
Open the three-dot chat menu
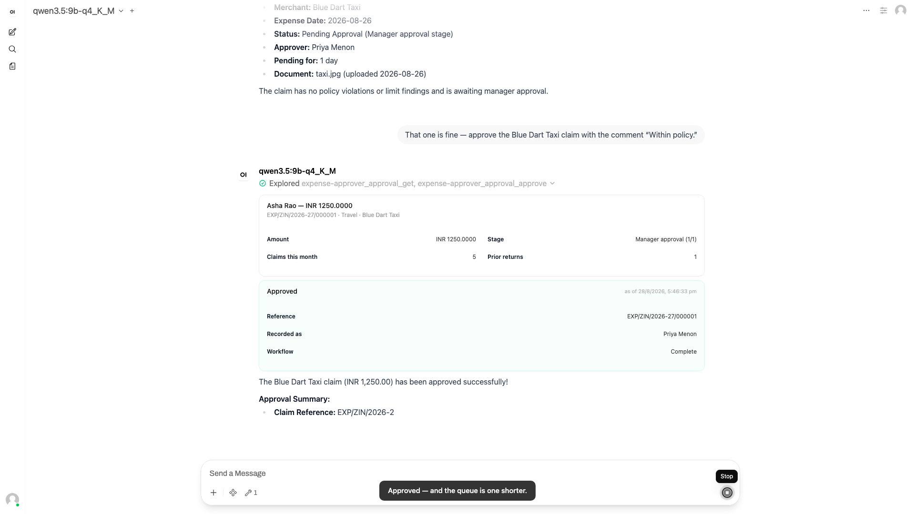coord(866,10)
